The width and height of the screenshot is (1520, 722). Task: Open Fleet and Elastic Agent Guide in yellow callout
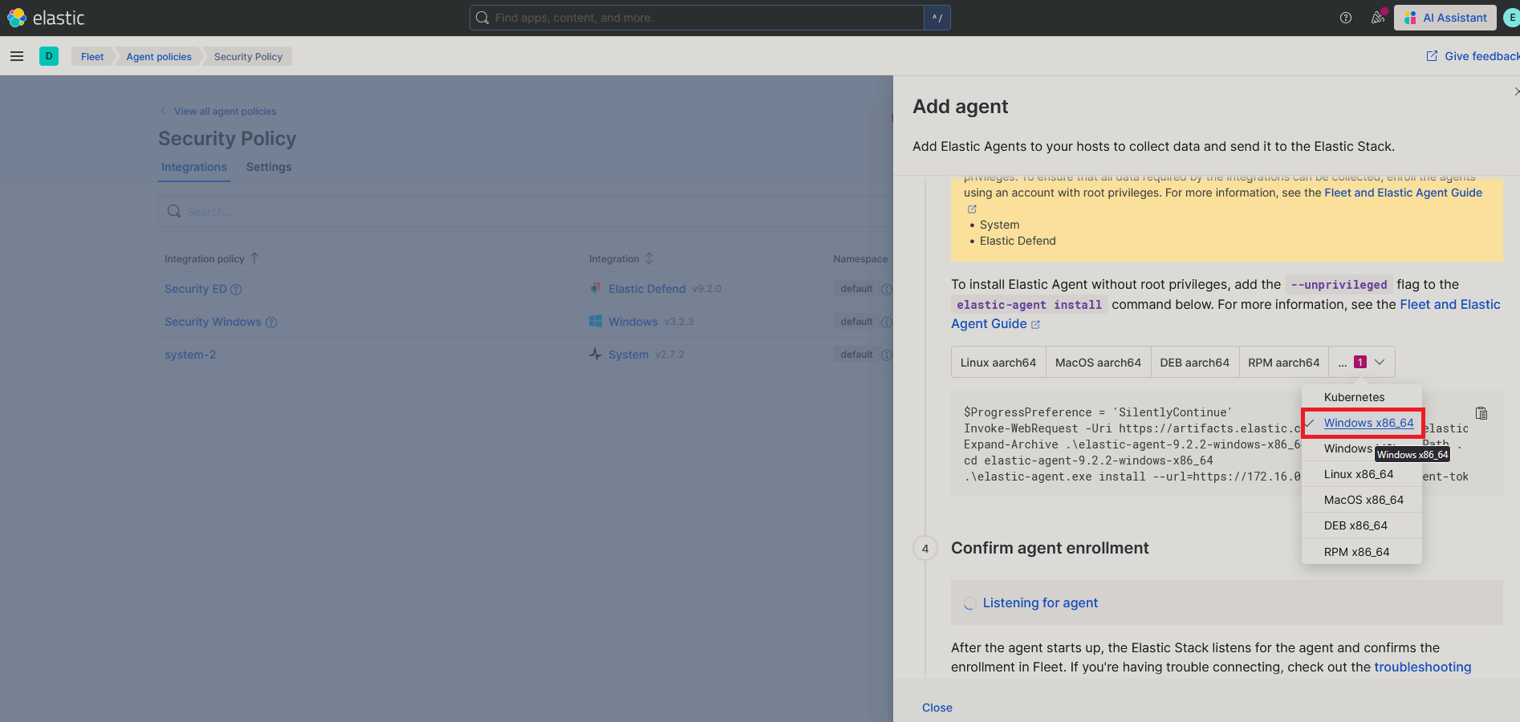[1403, 193]
